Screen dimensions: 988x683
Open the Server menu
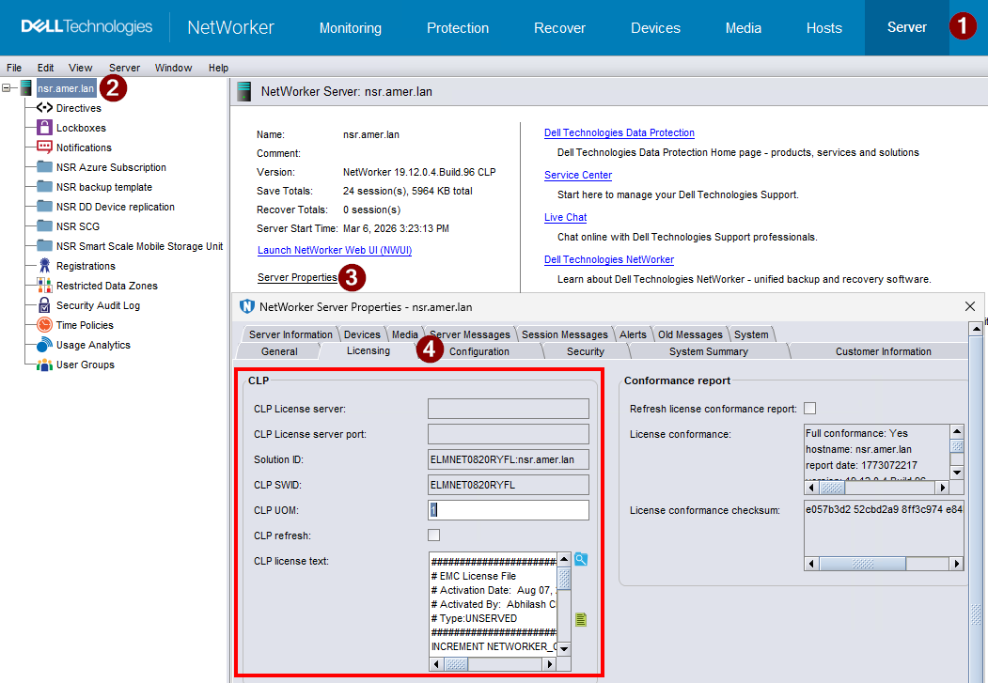tap(124, 68)
